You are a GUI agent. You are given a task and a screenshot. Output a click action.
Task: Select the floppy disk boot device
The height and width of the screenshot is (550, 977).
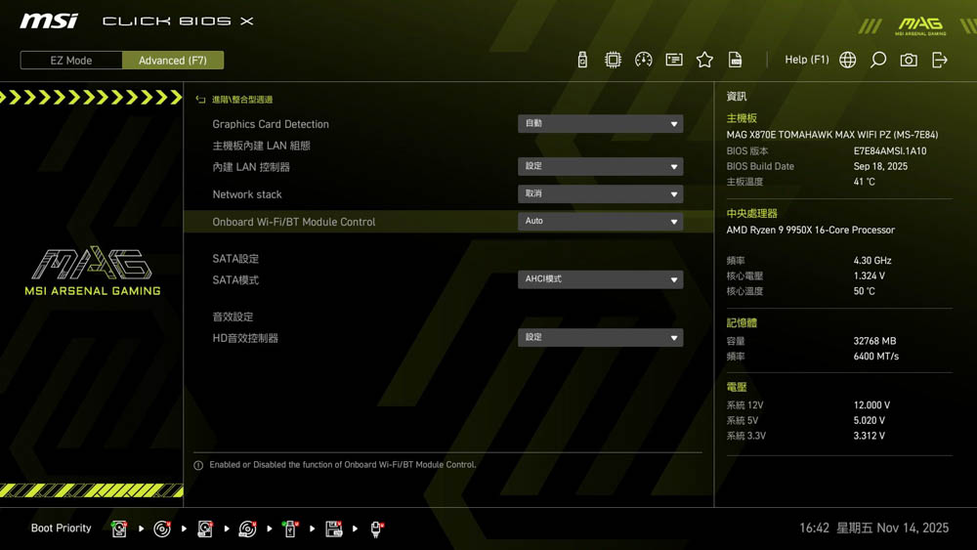tap(333, 529)
